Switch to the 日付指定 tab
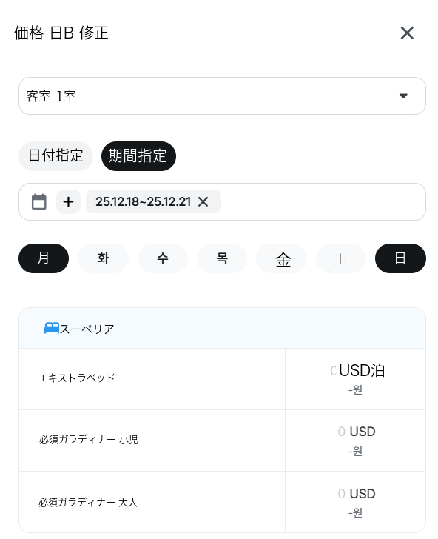The height and width of the screenshot is (539, 438). (x=55, y=155)
